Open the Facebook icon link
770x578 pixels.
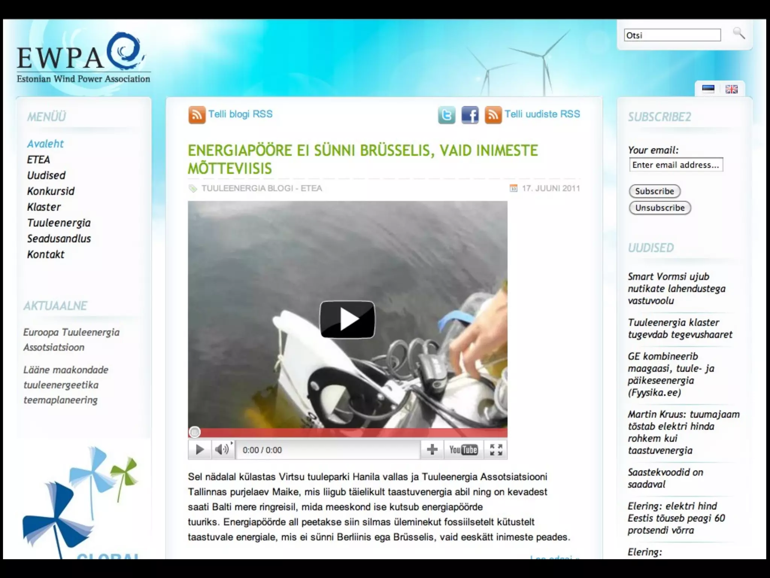(470, 115)
